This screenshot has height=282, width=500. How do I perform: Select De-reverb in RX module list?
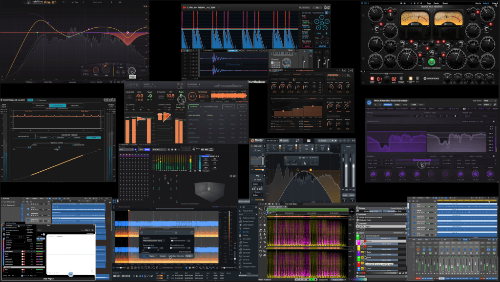[246, 253]
